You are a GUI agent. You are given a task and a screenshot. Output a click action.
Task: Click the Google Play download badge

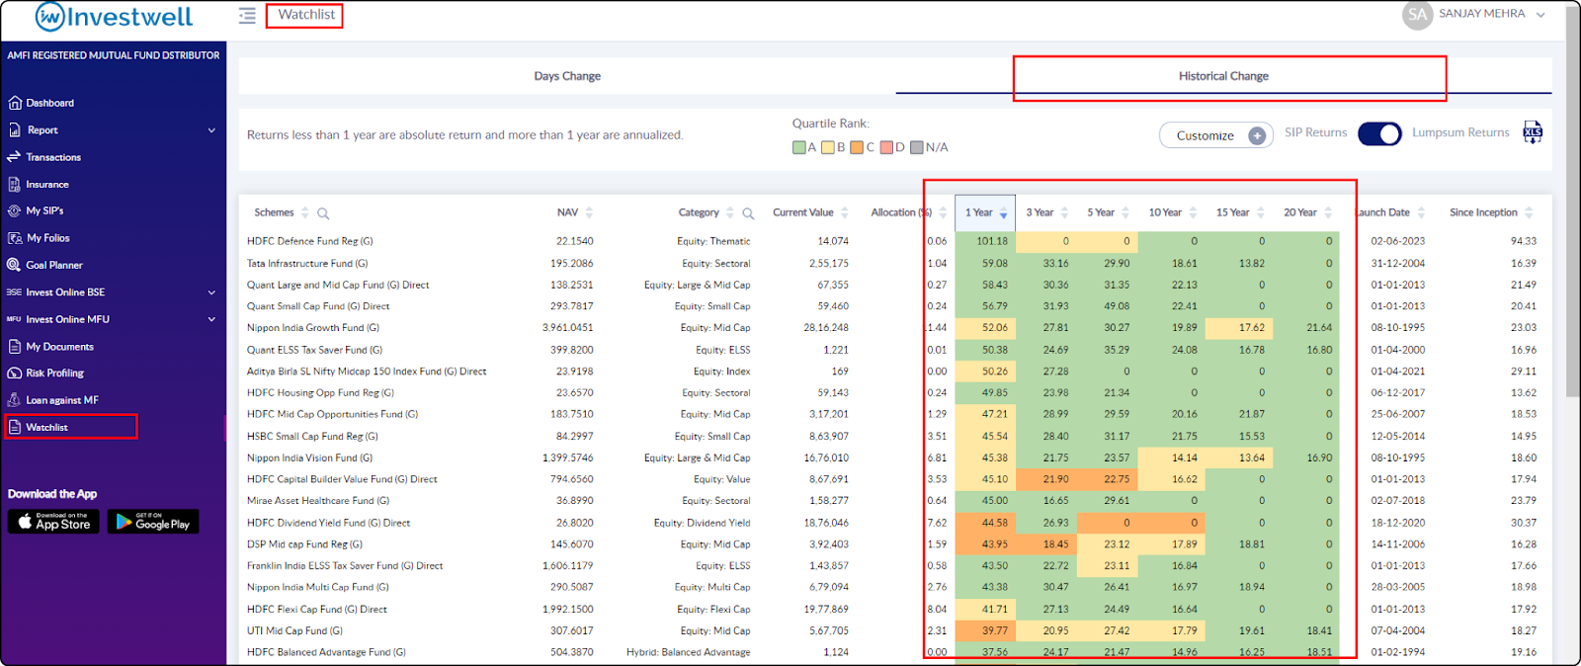point(153,522)
